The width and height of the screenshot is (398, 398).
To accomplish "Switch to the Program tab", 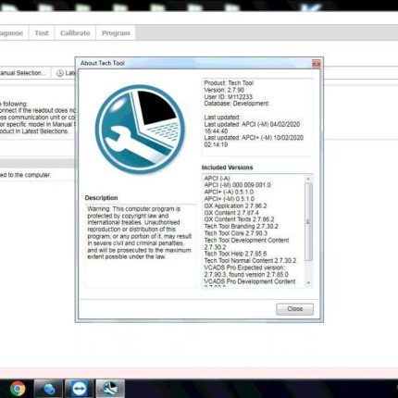I will click(x=116, y=33).
